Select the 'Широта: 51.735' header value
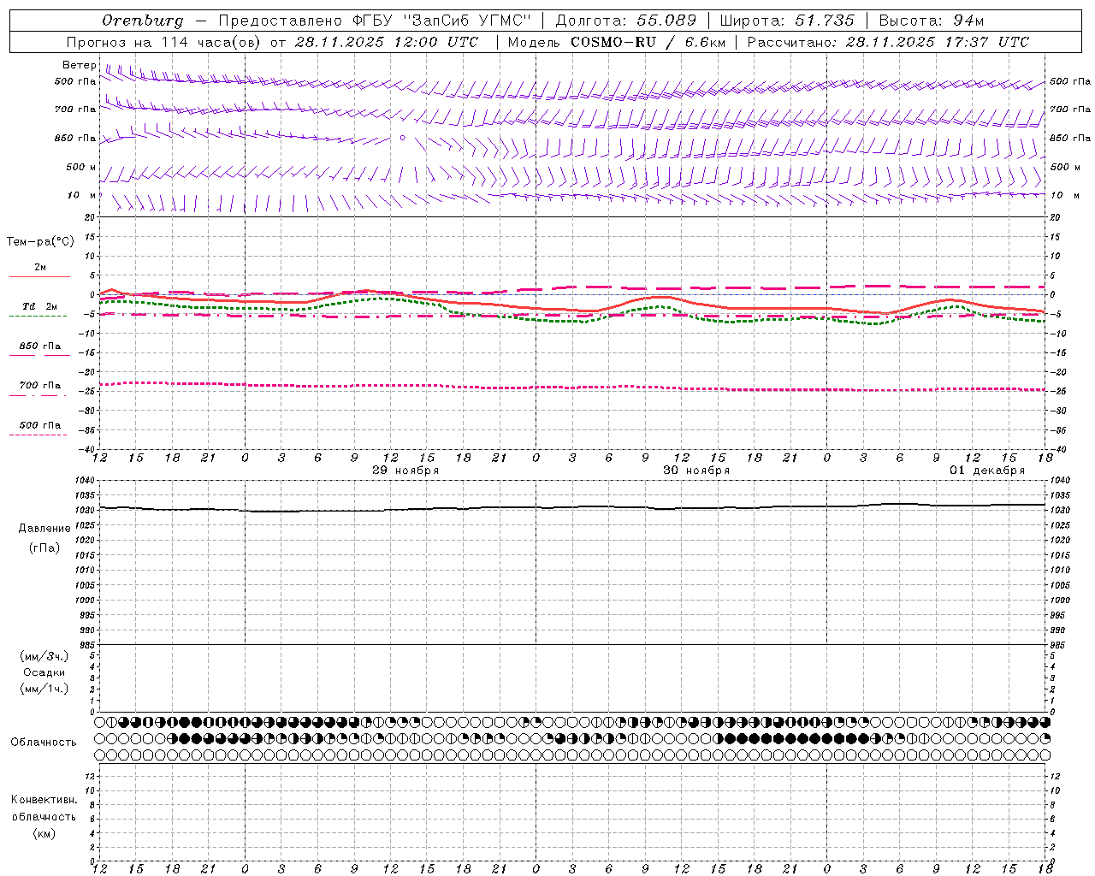Screen dimensions: 1095x876 (787, 21)
